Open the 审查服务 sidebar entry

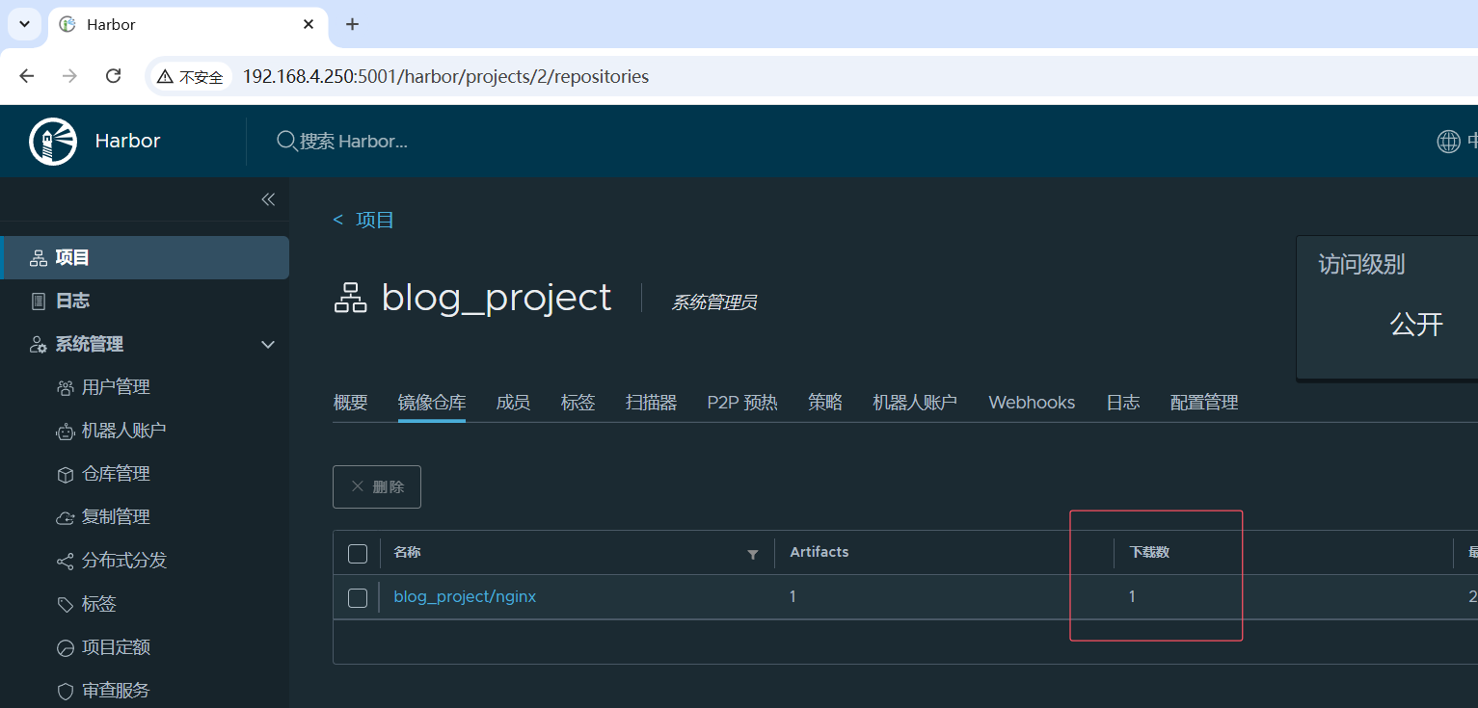point(116,690)
